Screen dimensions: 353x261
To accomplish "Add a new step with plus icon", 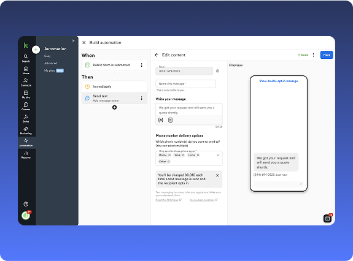I will [114, 107].
